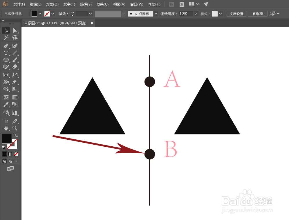This screenshot has width=289, height=220.
Task: Open the 编辑(E) menu
Action: pos(36,4)
